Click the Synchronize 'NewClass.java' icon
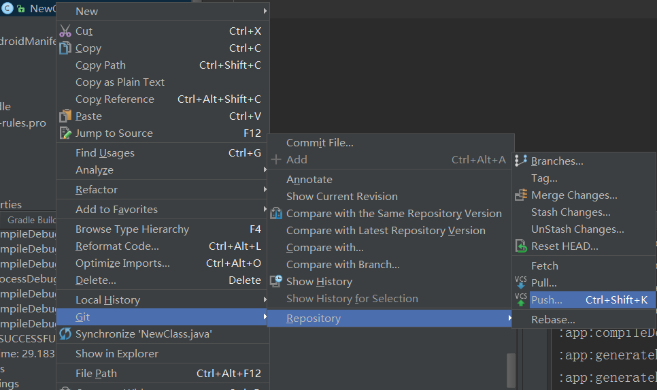 tap(65, 334)
